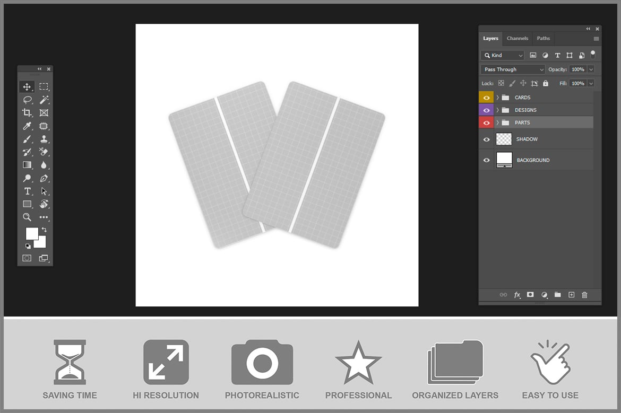Expand the CARDS group
Viewport: 621px width, 413px height.
coord(497,98)
